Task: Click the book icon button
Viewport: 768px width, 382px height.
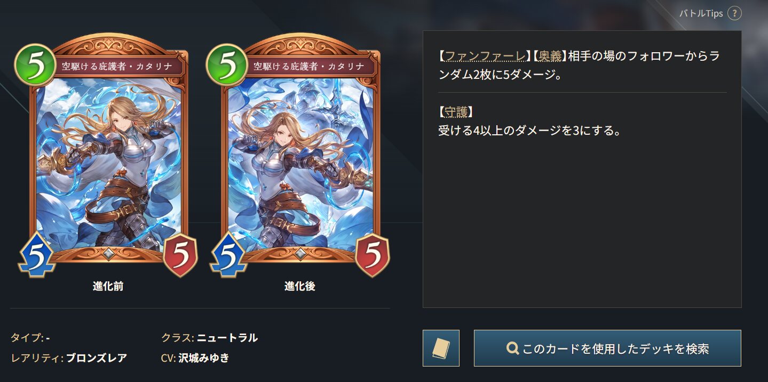Action: [441, 348]
